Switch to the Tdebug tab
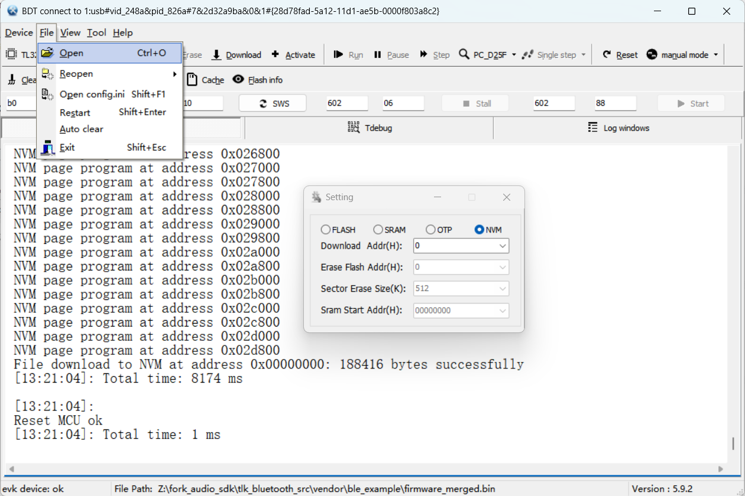The width and height of the screenshot is (745, 496). [x=370, y=128]
